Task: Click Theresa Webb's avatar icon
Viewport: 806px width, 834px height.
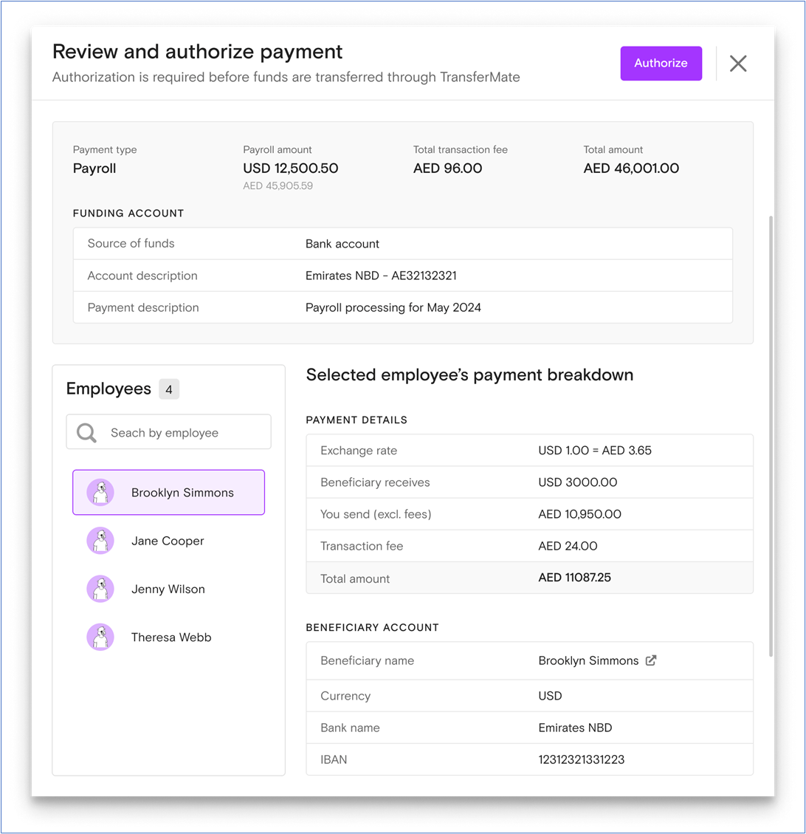Action: pos(100,637)
